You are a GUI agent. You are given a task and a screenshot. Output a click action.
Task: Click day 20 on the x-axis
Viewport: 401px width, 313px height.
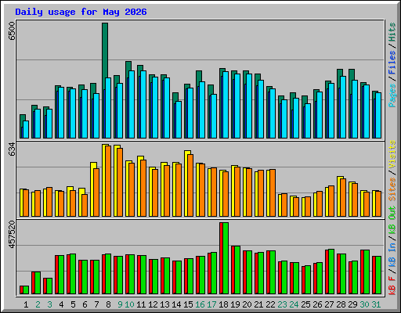coord(247,304)
